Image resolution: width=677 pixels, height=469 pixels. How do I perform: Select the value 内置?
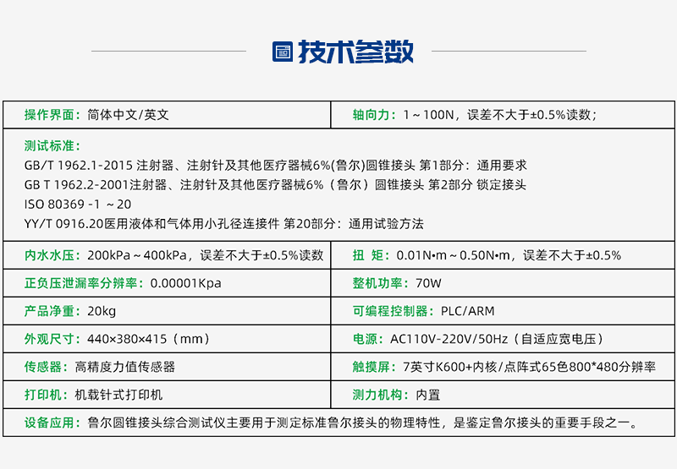pyautogui.click(x=428, y=395)
